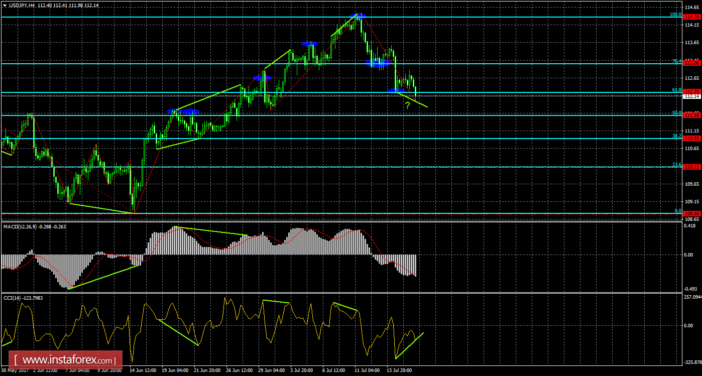Click the 112.14 current price tag
Viewport: 702px width, 376px height.
point(692,96)
